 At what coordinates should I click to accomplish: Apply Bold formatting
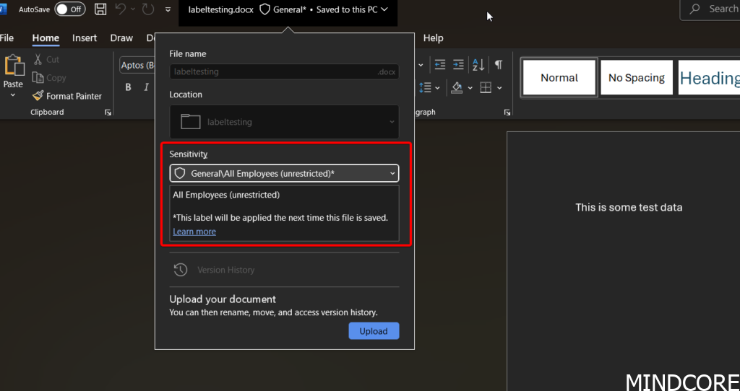pos(128,87)
